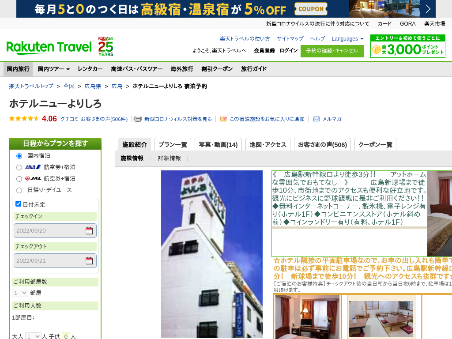The image size is (452, 339).
Task: Open the room count dropdown
Action: (x=20, y=293)
